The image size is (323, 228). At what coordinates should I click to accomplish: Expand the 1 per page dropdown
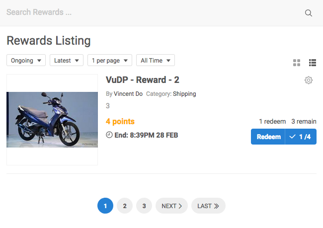(x=110, y=61)
